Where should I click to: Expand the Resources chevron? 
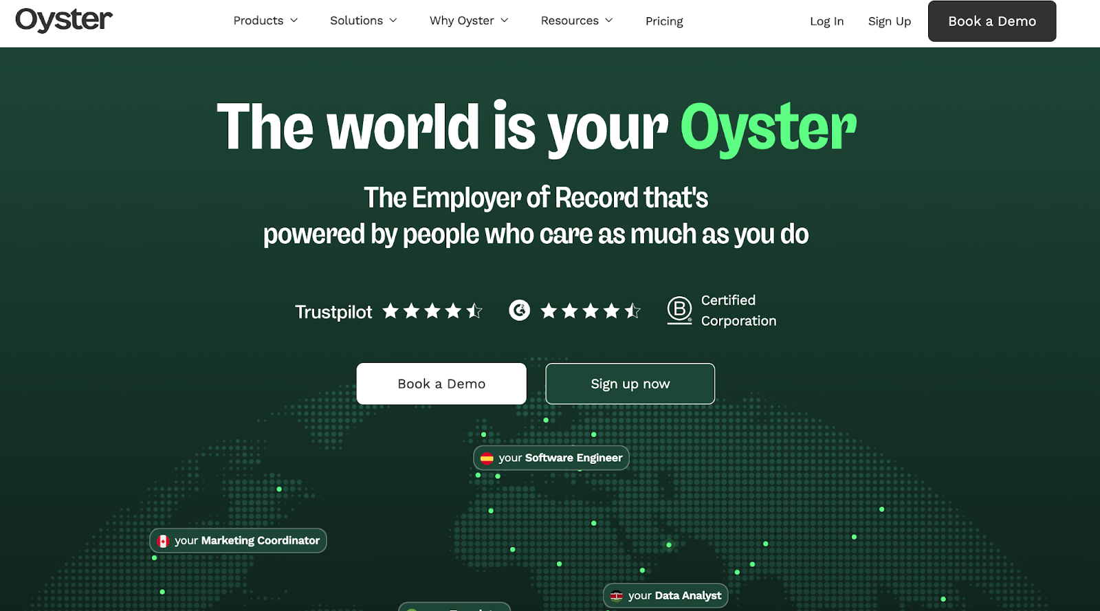pos(609,21)
